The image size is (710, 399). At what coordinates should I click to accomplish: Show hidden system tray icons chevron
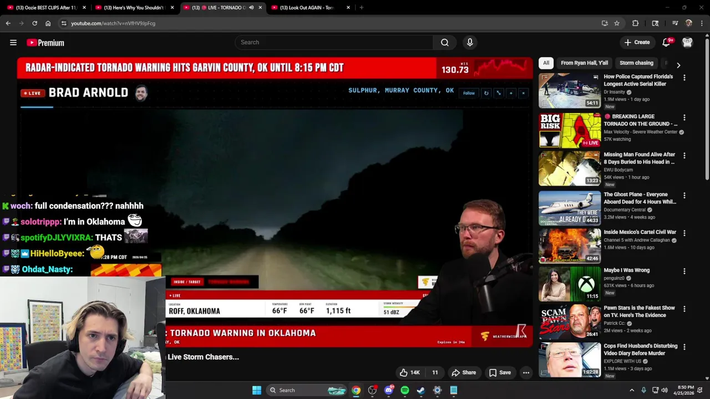point(632,390)
